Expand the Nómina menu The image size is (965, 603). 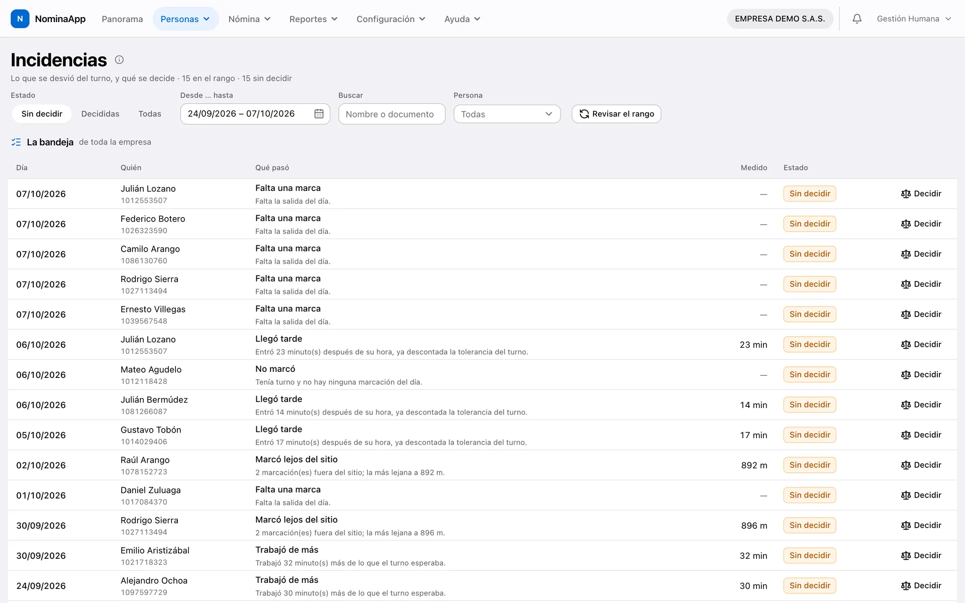click(249, 19)
